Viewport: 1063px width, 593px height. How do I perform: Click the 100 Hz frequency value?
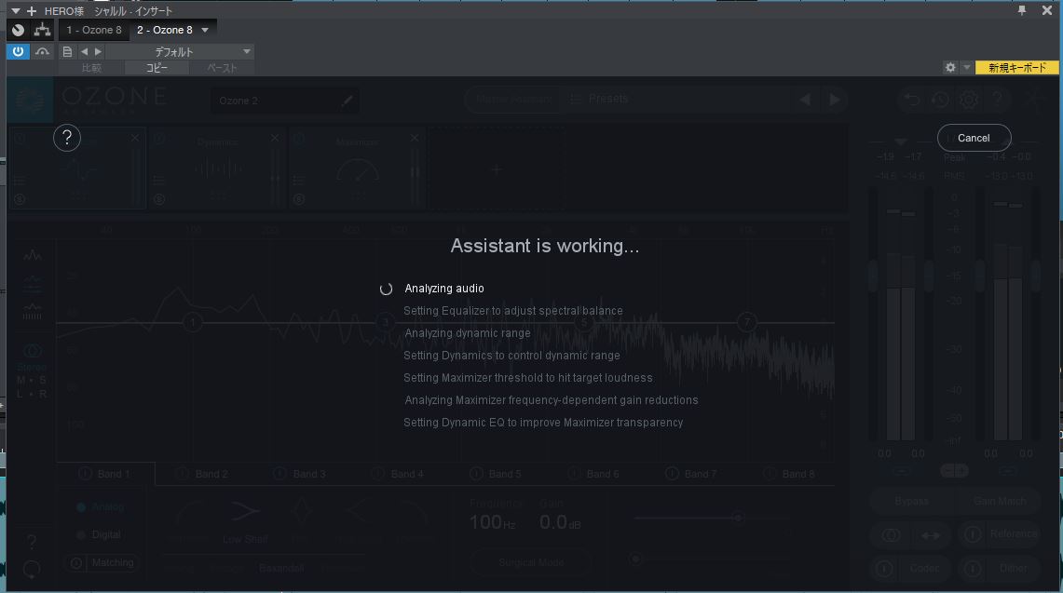492,522
